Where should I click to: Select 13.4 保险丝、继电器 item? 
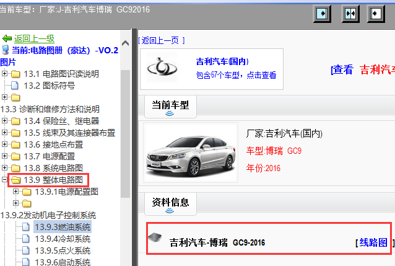tap(61, 121)
